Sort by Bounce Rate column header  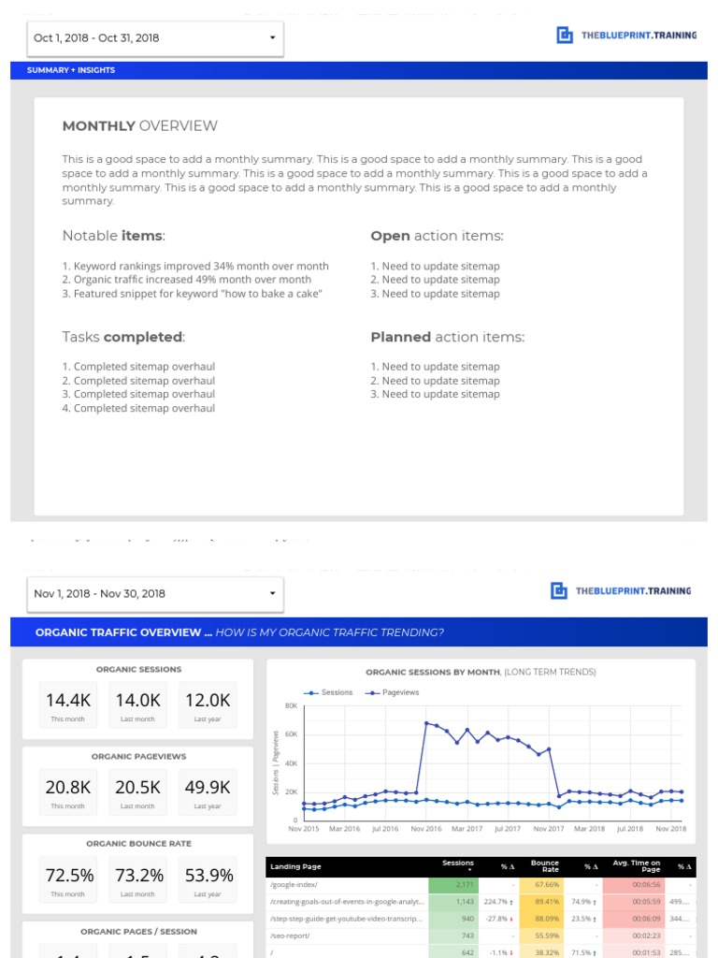point(545,865)
